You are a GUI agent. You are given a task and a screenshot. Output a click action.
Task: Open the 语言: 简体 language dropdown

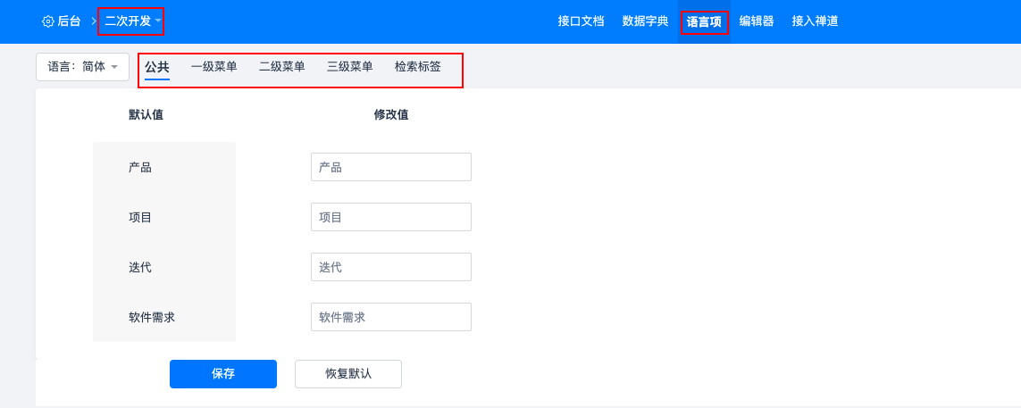(x=82, y=67)
